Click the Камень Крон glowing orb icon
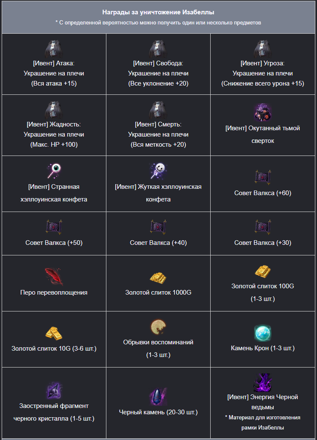317x440 pixels. coord(263,333)
